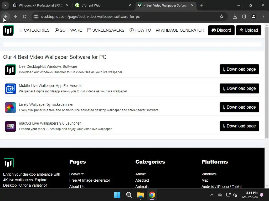
Task: Open taskbar Search icon
Action: click(129, 195)
